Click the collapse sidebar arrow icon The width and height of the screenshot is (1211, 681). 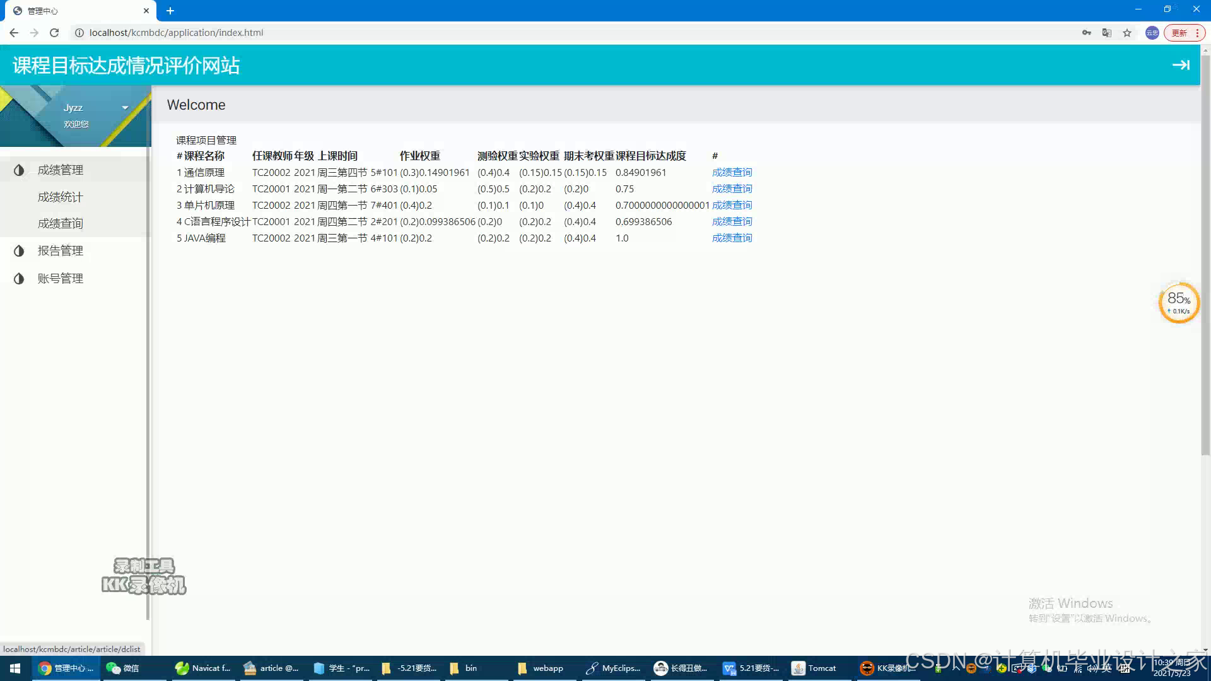(1181, 65)
